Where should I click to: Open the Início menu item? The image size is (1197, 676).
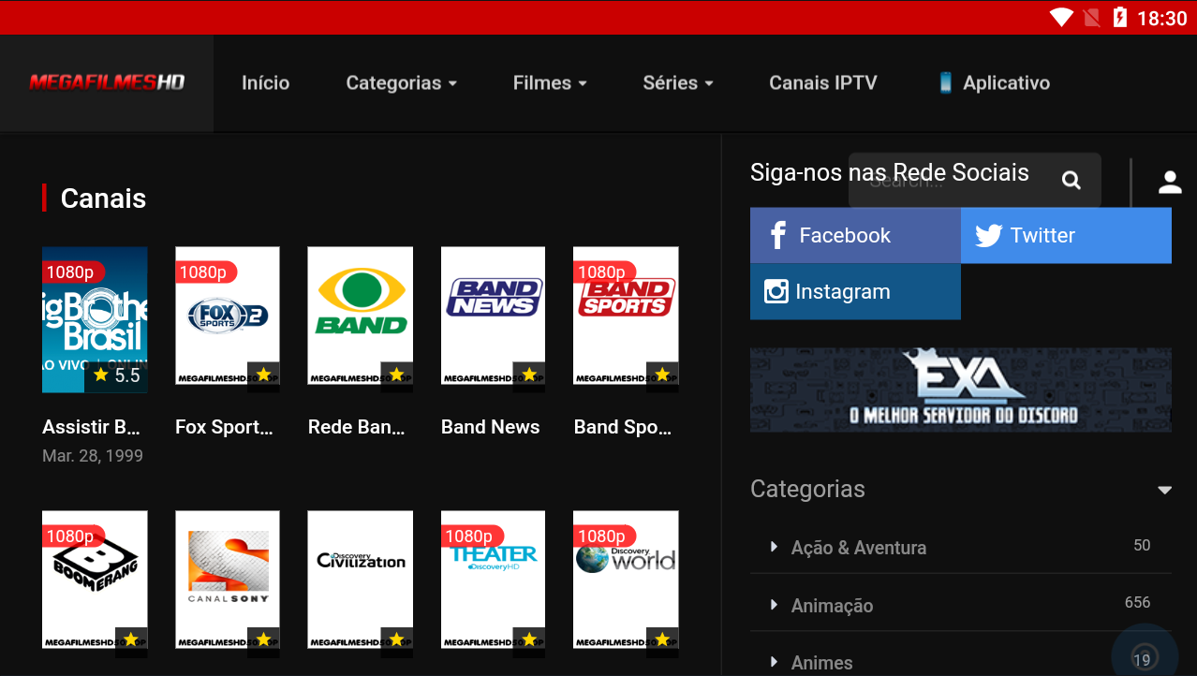(265, 82)
